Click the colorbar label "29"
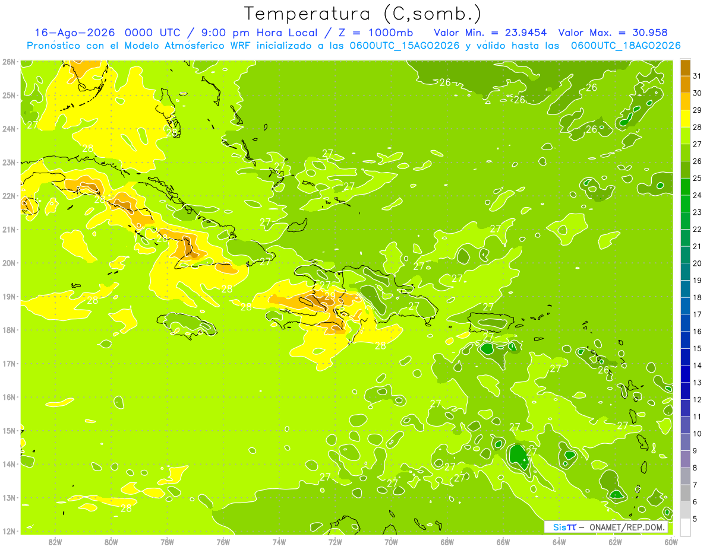This screenshot has height=550, width=713. (697, 110)
